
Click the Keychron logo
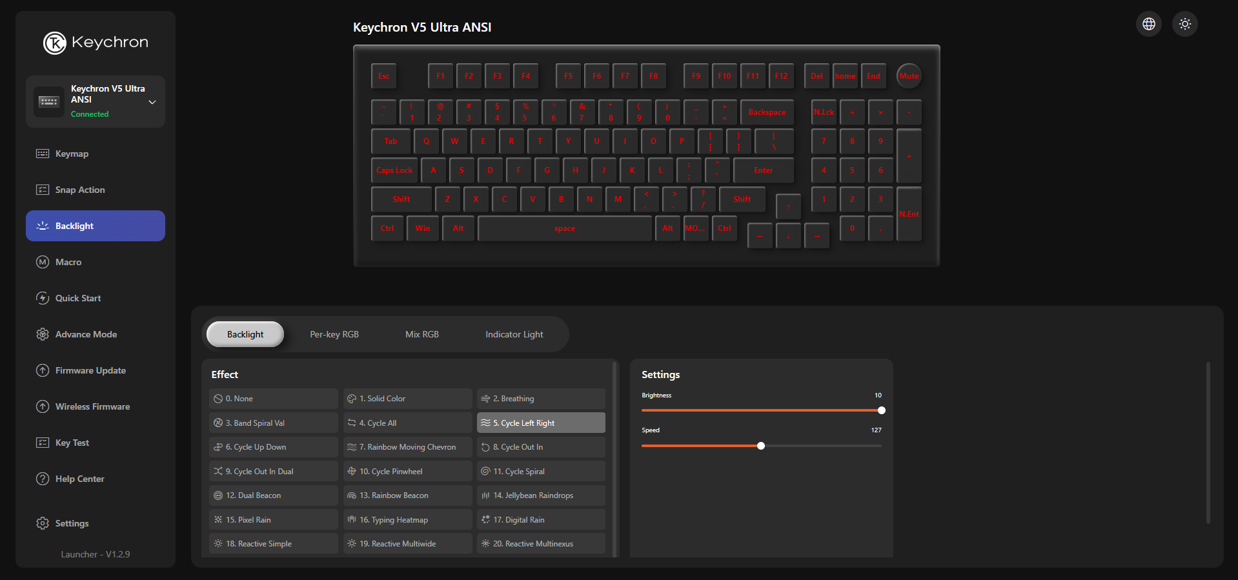tap(96, 43)
